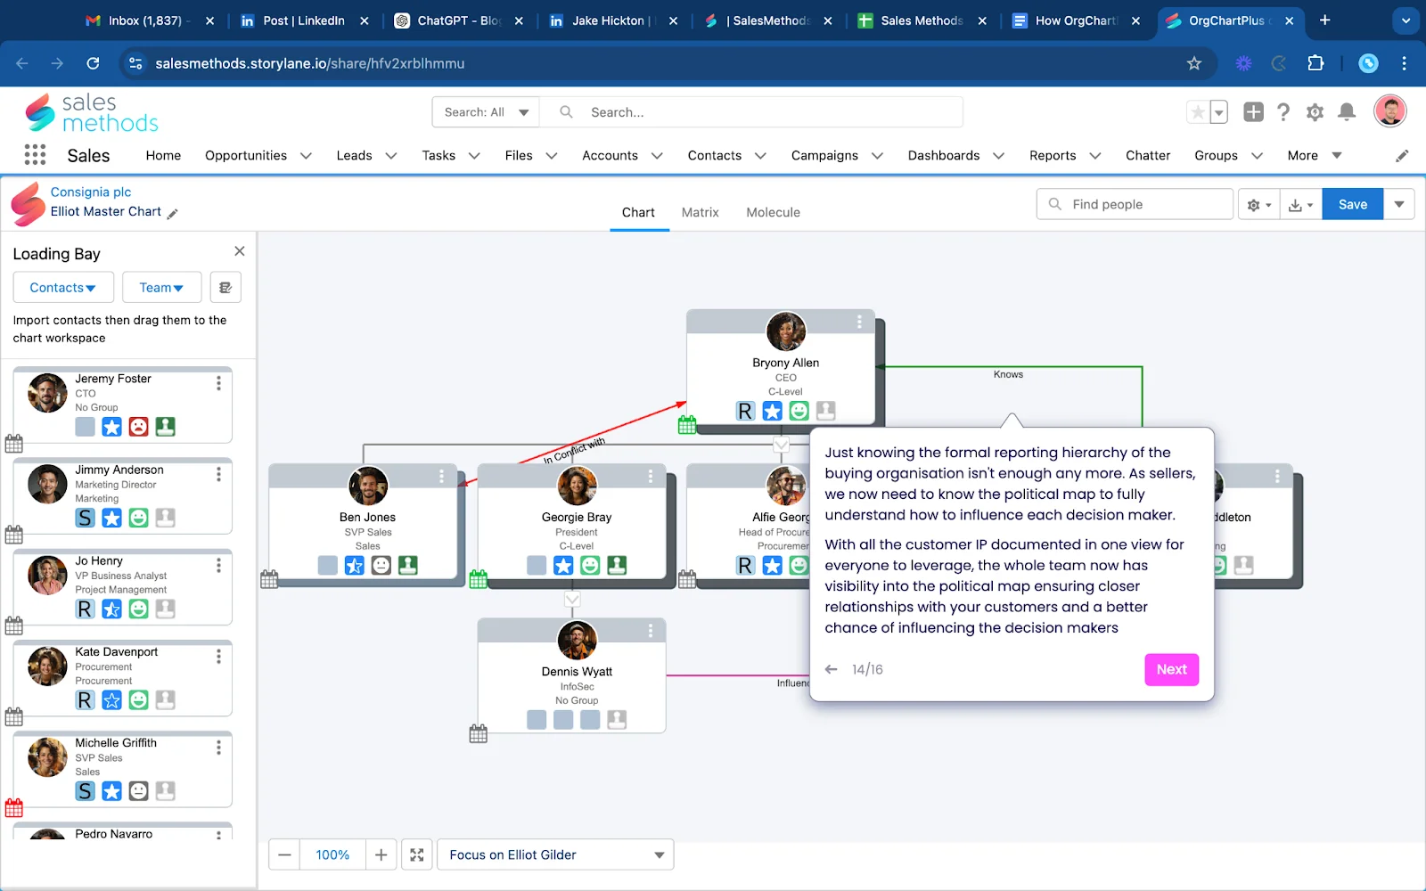Click Jimmy Anderson's S status badge
The width and height of the screenshot is (1426, 891).
[x=85, y=519]
